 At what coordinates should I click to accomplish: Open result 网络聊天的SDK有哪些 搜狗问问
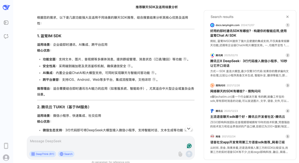[x=235, y=91]
